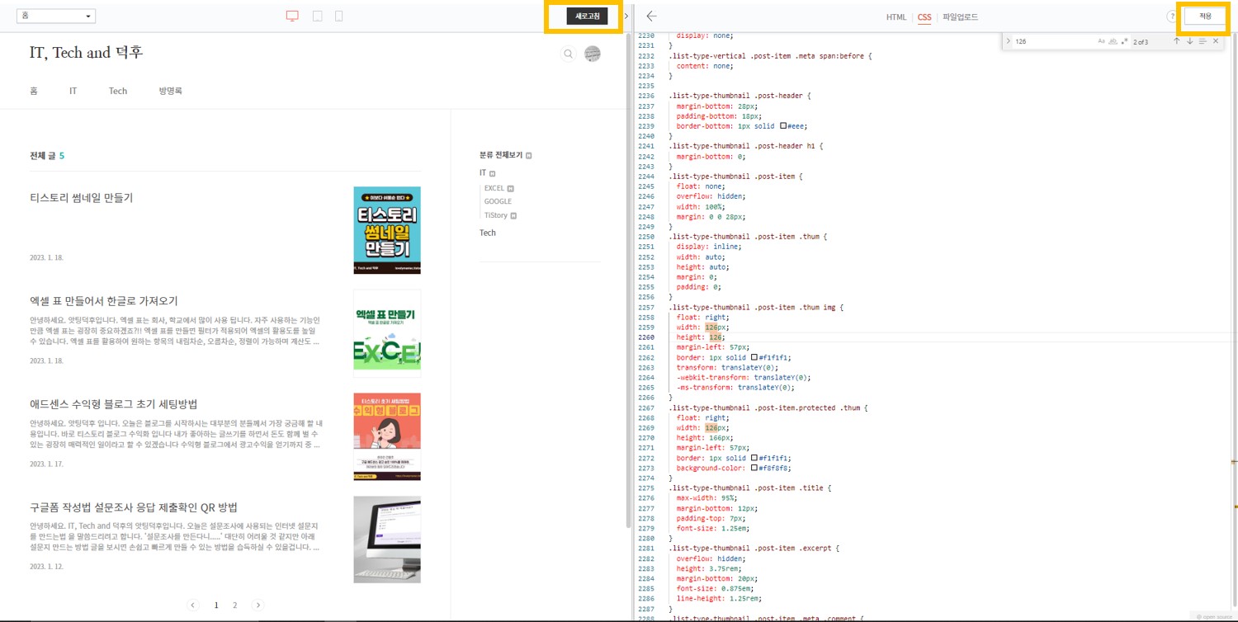
Task: Go to page 2 in pagination
Action: coord(234,605)
